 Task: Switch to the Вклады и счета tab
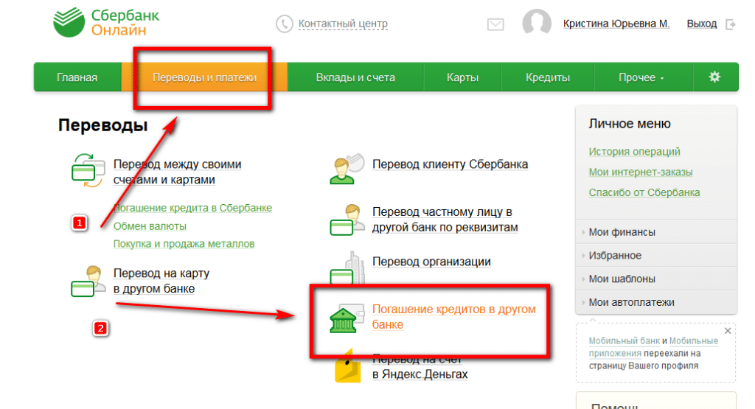(355, 77)
